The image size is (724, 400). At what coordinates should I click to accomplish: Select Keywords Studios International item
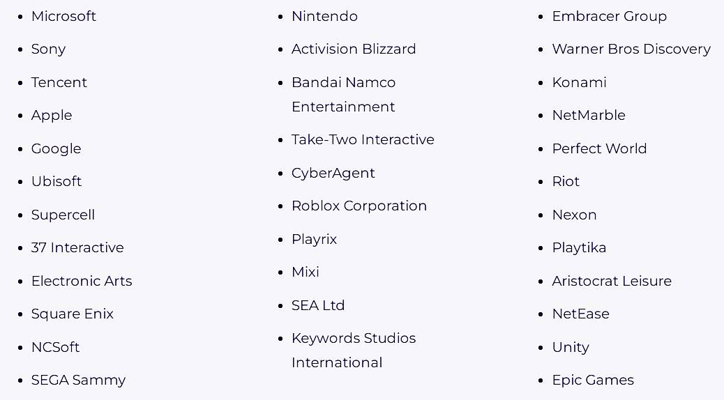(354, 350)
